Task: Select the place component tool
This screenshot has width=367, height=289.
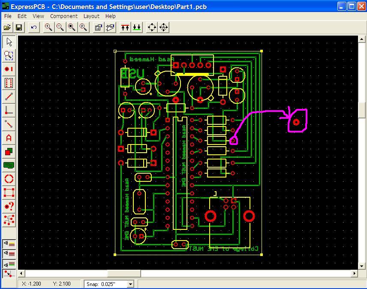Action: [9, 83]
